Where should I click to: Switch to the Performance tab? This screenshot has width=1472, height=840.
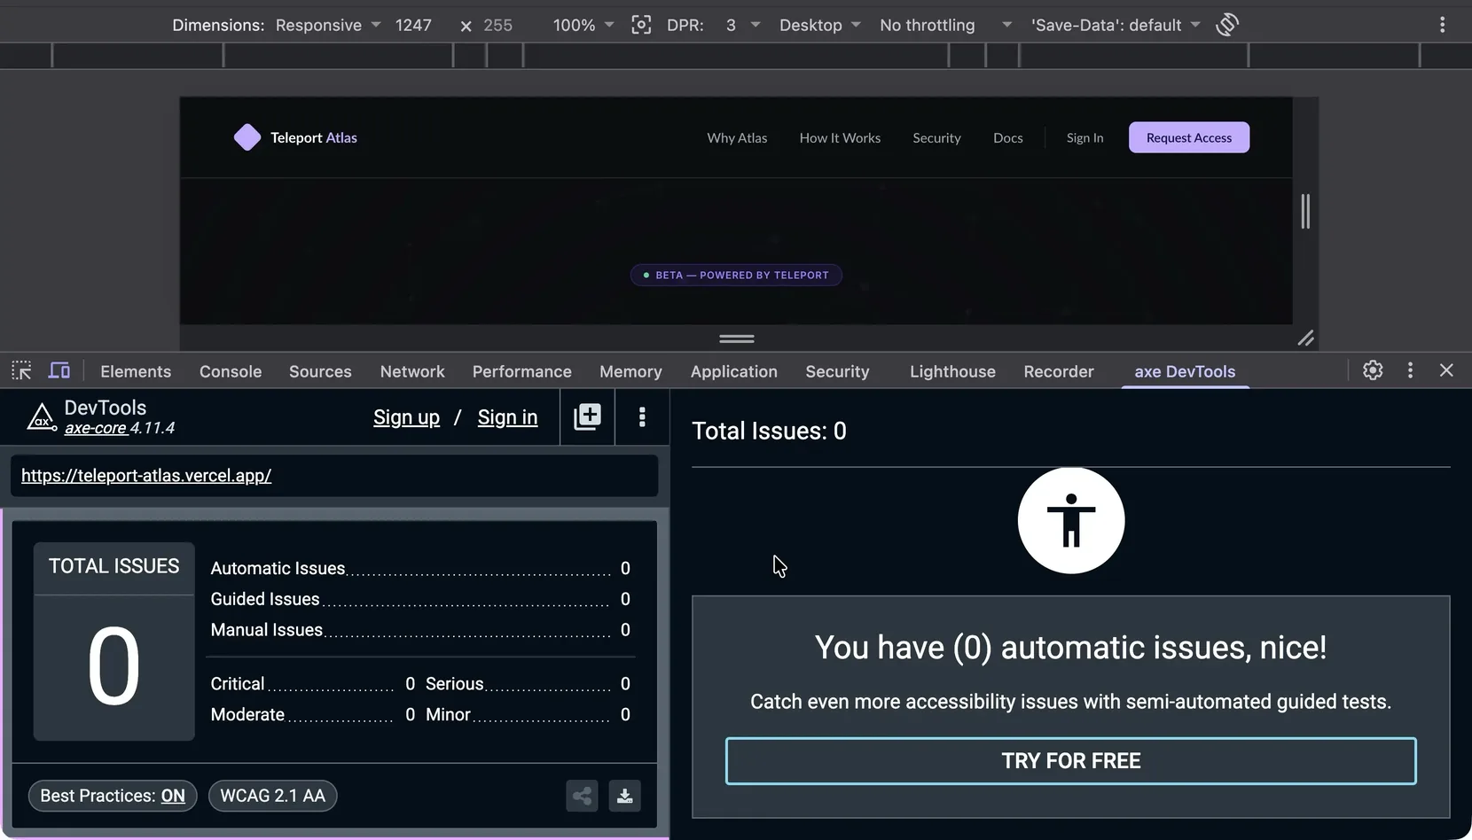(522, 371)
